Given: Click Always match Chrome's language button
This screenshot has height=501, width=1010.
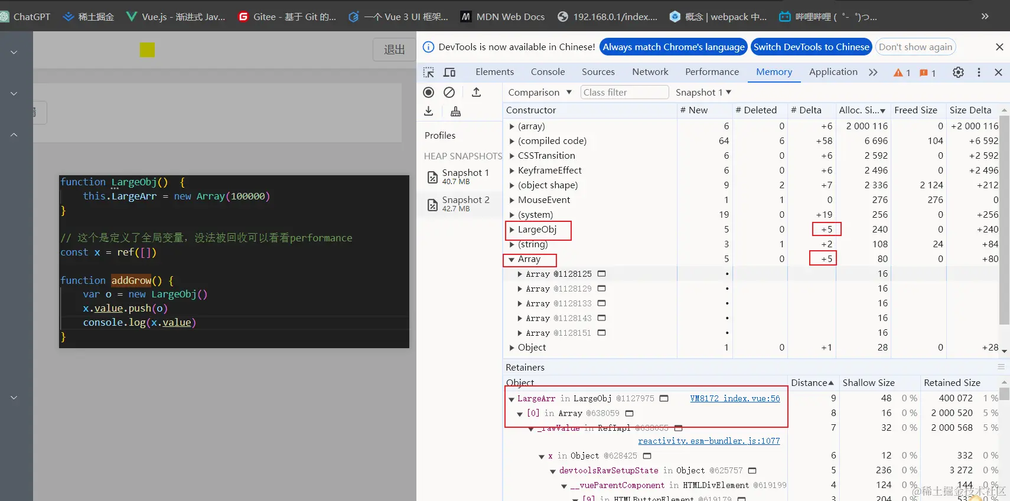Looking at the screenshot, I should click(674, 47).
